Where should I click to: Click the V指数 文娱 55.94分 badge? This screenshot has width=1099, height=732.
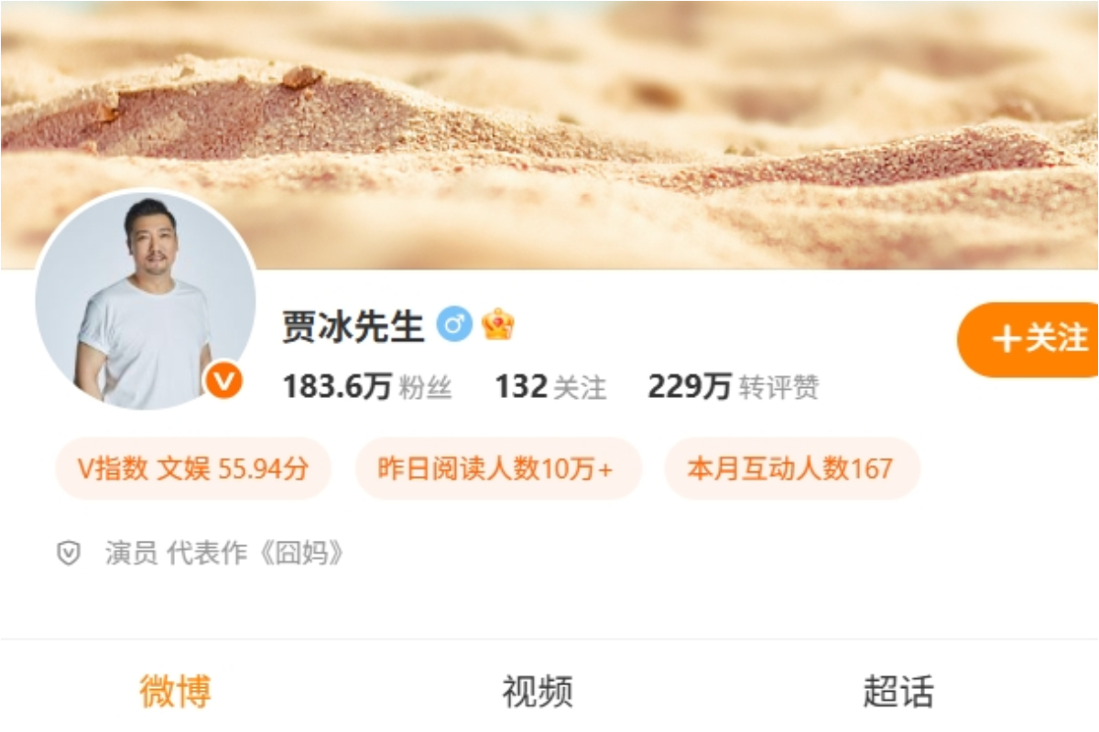click(x=192, y=468)
